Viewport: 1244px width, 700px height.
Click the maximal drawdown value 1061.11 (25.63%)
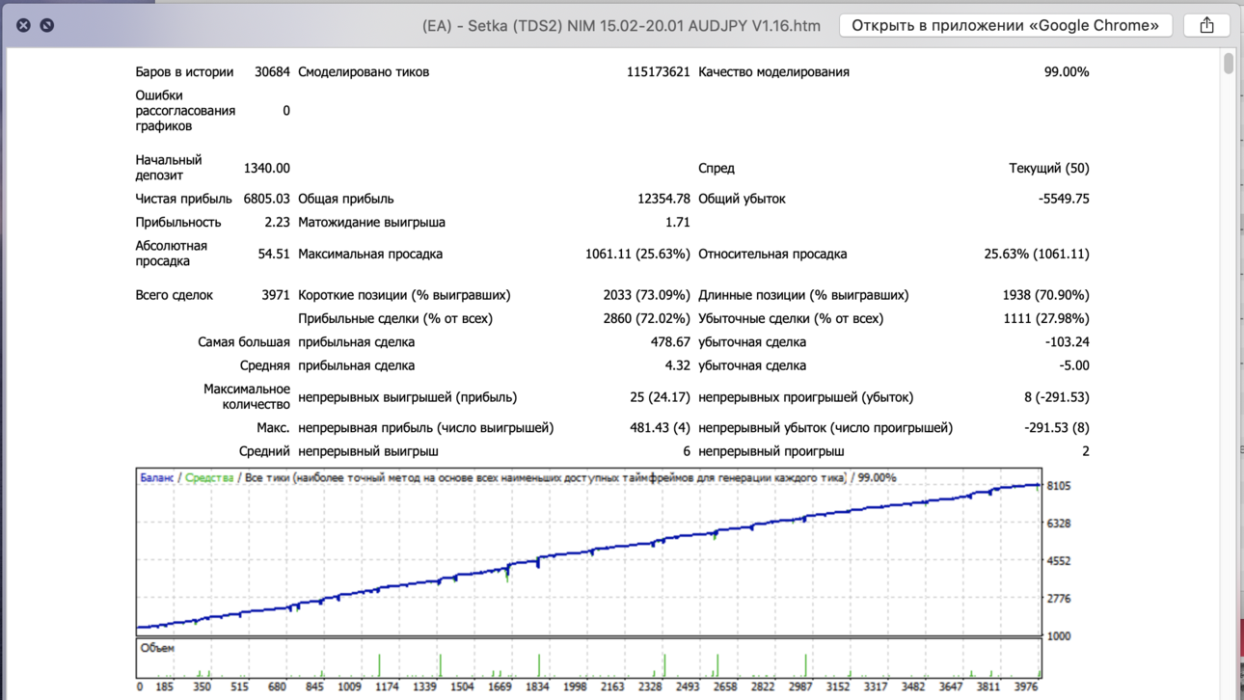[637, 254]
